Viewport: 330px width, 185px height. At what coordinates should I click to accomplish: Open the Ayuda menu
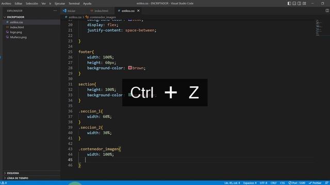point(87,4)
